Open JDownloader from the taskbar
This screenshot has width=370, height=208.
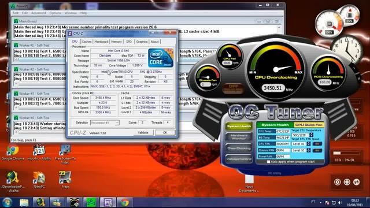[x=40, y=203]
